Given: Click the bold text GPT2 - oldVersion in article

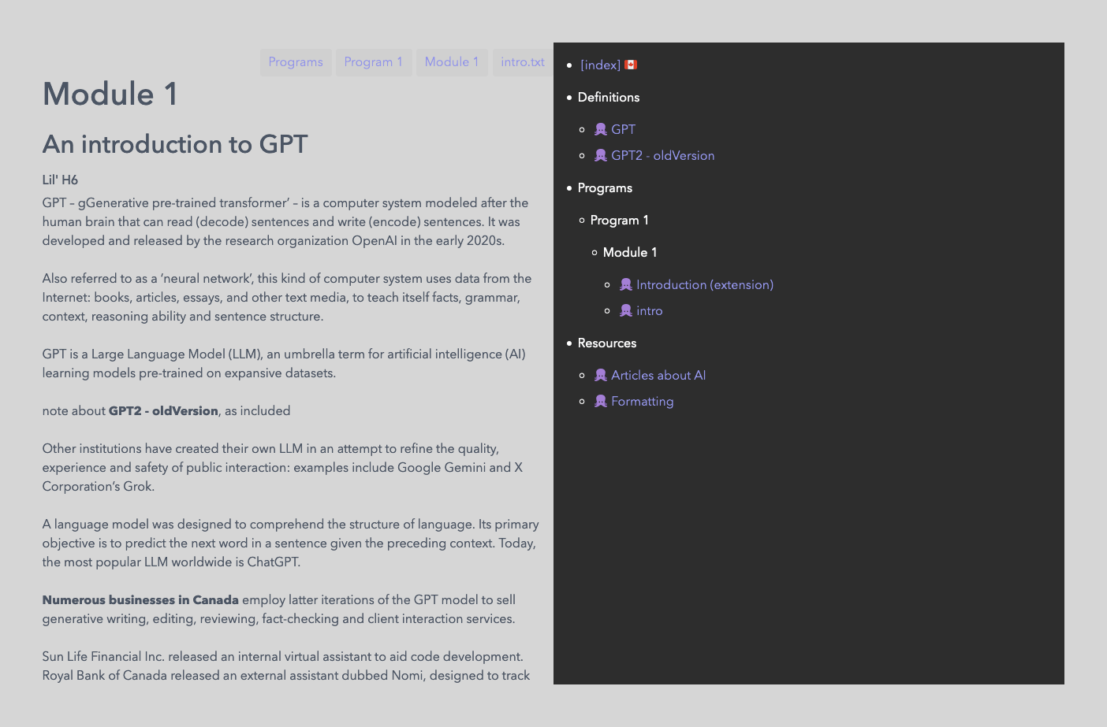Looking at the screenshot, I should click(163, 411).
